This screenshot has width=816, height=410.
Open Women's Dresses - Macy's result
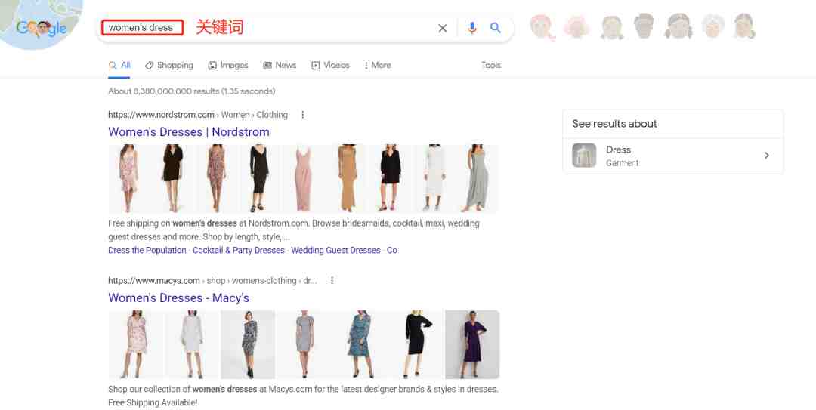[178, 298]
